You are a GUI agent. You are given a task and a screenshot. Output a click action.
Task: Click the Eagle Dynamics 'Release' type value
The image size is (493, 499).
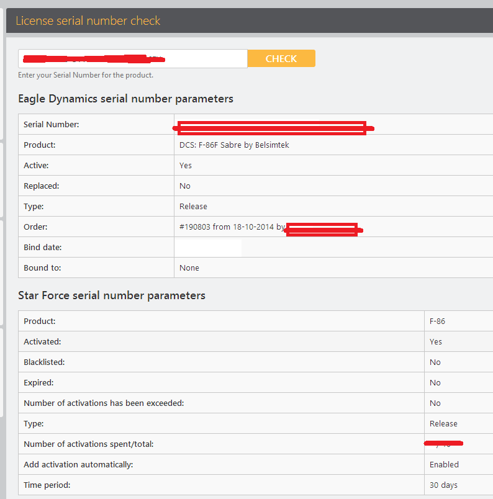[193, 207]
